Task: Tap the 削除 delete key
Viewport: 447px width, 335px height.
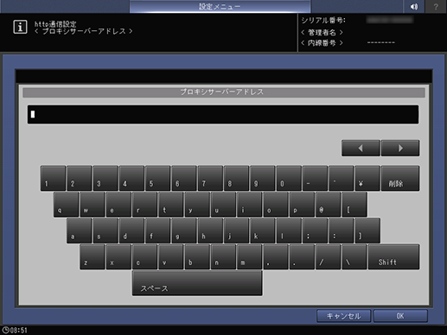Action: point(400,178)
